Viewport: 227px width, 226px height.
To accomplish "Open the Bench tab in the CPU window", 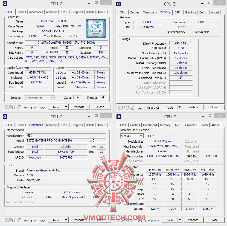I will click(x=90, y=12).
